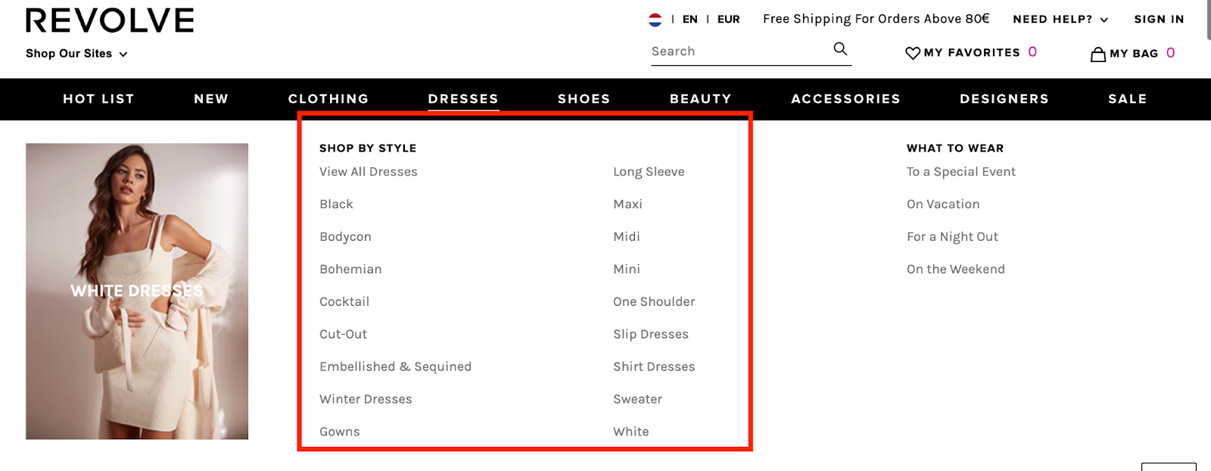Expand the Shop Our Sites dropdown
Viewport: 1211px width, 471px height.
click(76, 54)
